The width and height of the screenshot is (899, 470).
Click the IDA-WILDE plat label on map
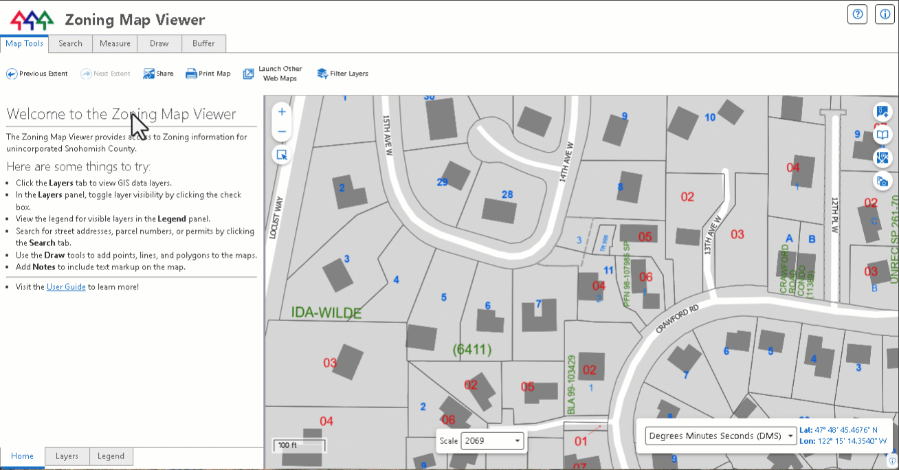tap(326, 313)
